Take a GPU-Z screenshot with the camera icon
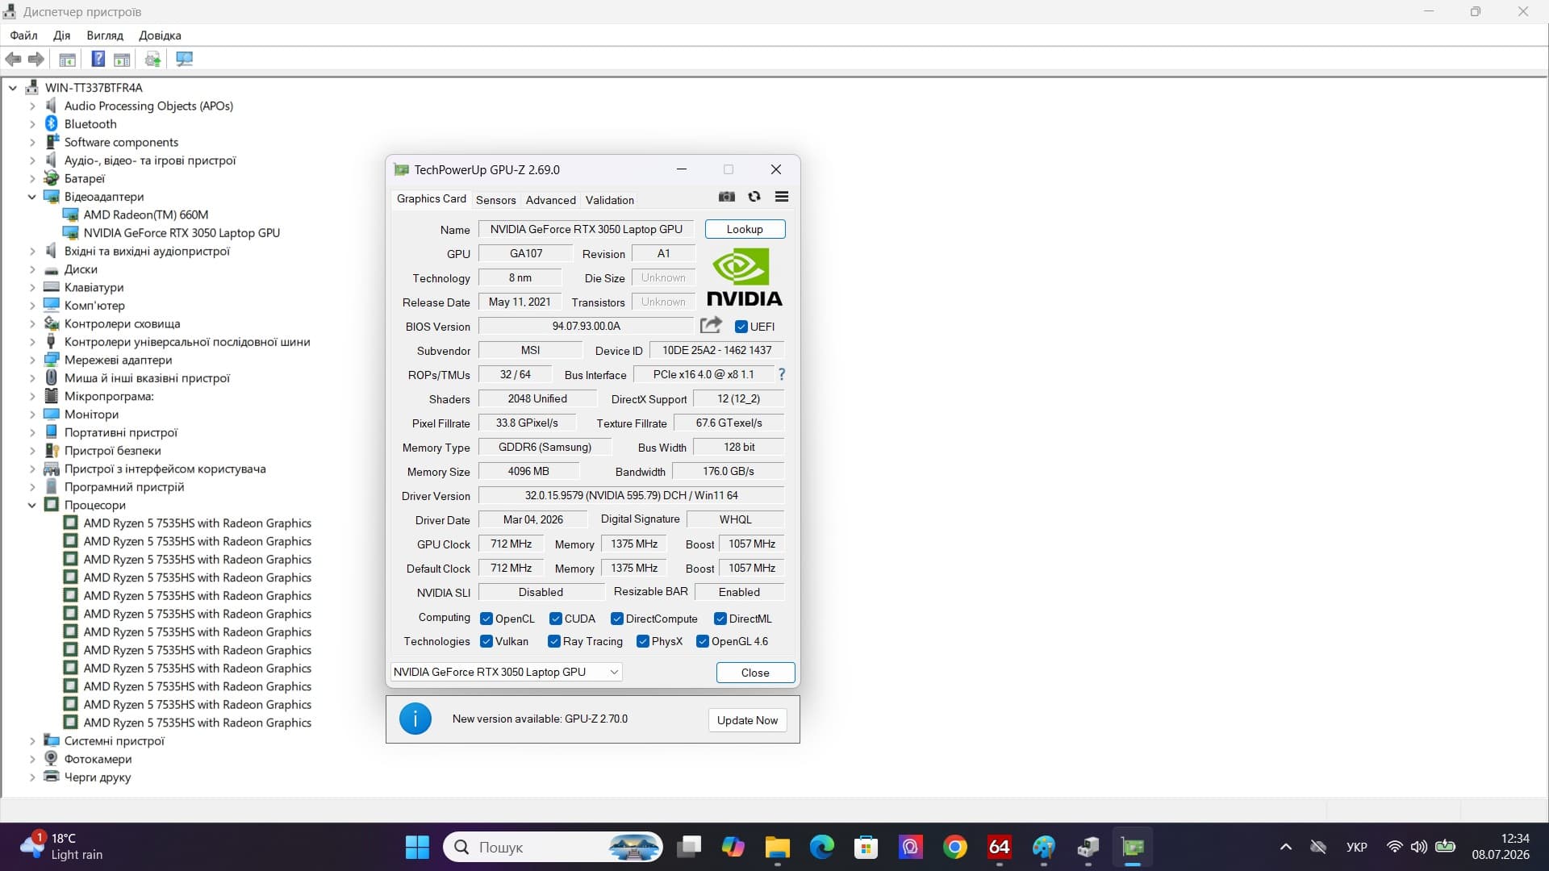The height and width of the screenshot is (871, 1549). point(727,197)
